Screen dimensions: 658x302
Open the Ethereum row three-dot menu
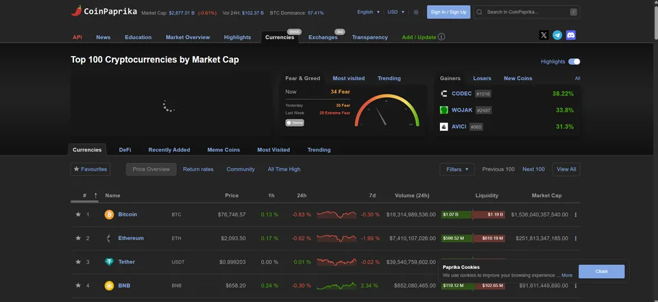tap(575, 238)
